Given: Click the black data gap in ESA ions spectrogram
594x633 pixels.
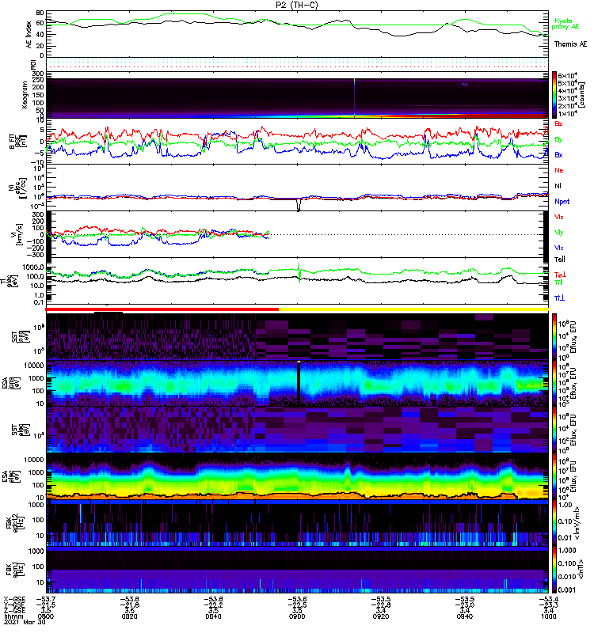Looking at the screenshot, I should [299, 384].
